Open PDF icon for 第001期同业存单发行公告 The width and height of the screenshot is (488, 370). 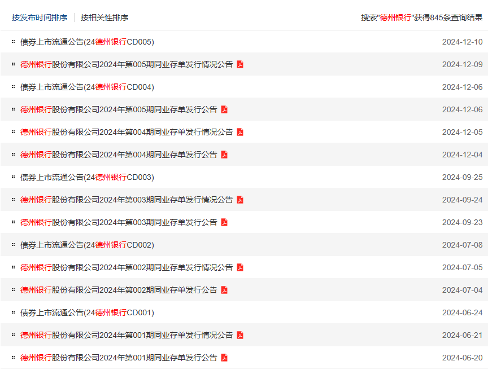click(x=224, y=358)
